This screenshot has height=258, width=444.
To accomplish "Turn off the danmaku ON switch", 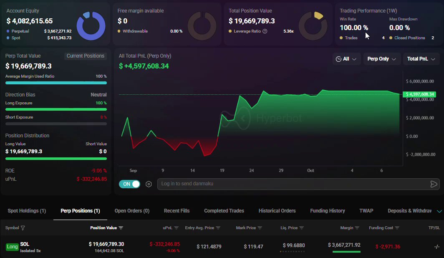I will [x=130, y=184].
